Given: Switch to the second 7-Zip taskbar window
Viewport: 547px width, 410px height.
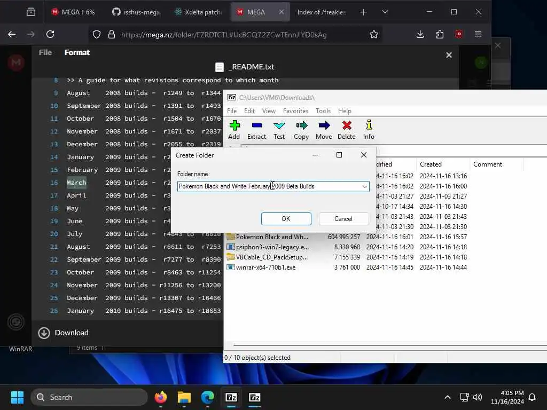Looking at the screenshot, I should 254,397.
